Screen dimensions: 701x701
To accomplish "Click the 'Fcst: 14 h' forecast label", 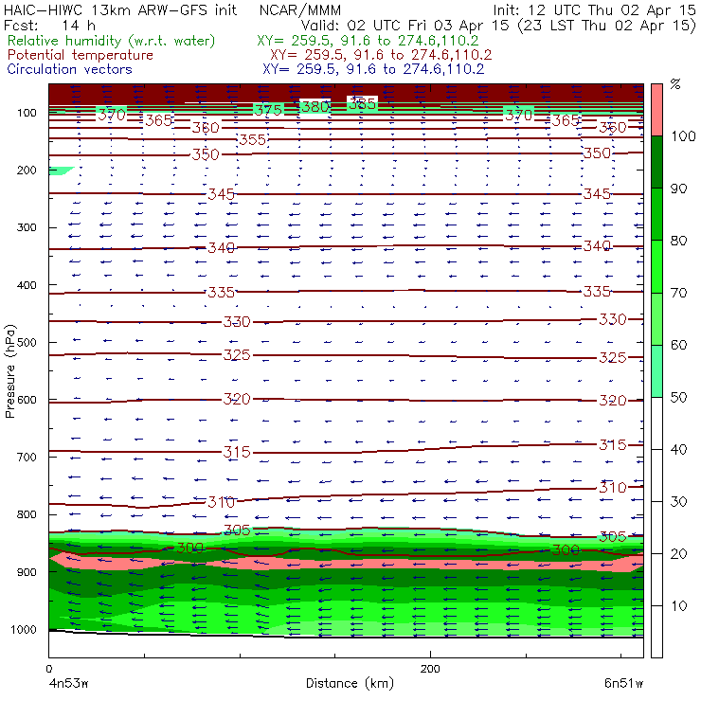I will click(49, 26).
